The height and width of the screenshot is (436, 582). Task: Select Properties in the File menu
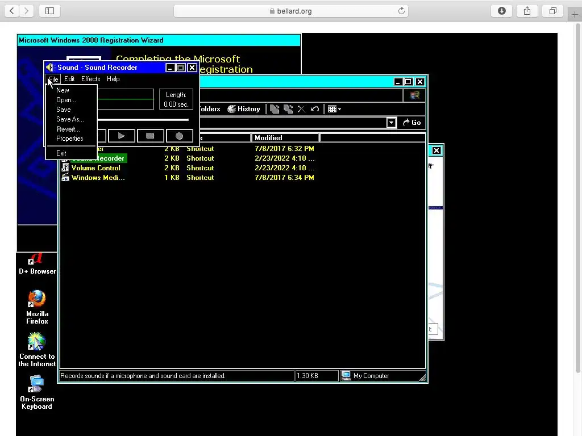[71, 139]
